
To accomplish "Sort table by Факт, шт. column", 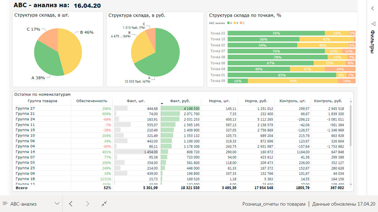I will 136,101.
